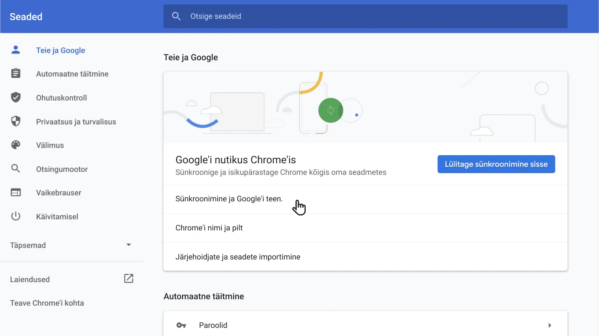Click the key icon beside Paroolid
Screen dimensions: 599x336
point(181,325)
